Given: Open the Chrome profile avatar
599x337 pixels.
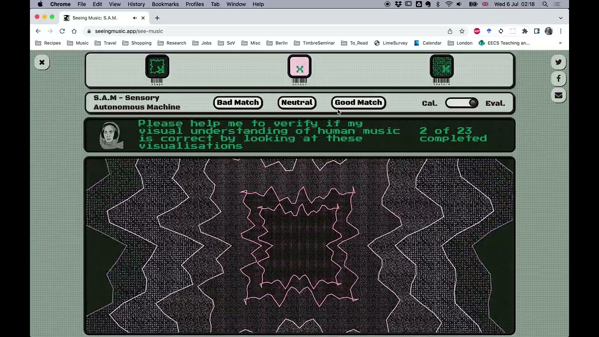Looking at the screenshot, I should click(x=548, y=31).
